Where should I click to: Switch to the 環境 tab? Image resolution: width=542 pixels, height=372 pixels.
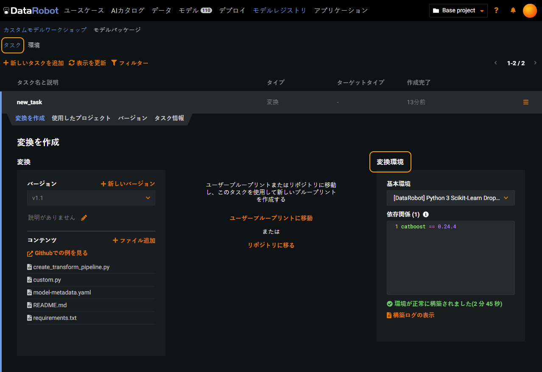pyautogui.click(x=34, y=45)
